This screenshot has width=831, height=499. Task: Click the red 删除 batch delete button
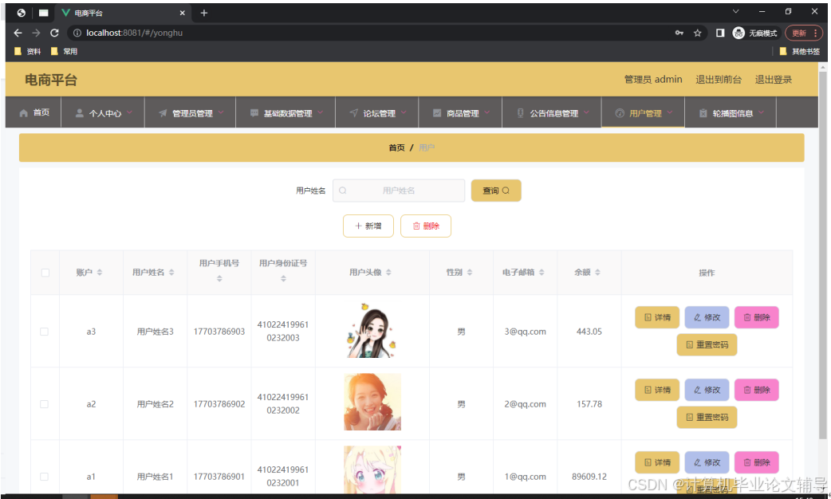426,226
